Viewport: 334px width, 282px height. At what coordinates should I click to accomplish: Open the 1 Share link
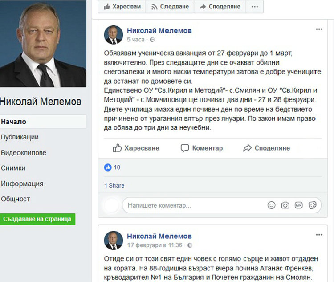(114, 185)
